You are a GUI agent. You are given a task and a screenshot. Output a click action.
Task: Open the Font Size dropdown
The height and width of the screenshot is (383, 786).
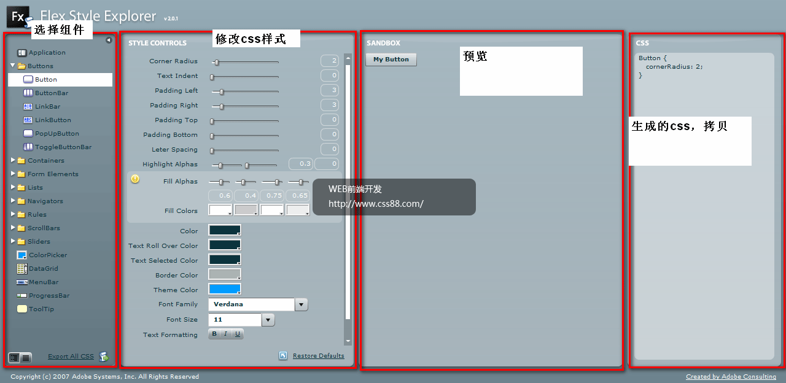click(x=268, y=320)
